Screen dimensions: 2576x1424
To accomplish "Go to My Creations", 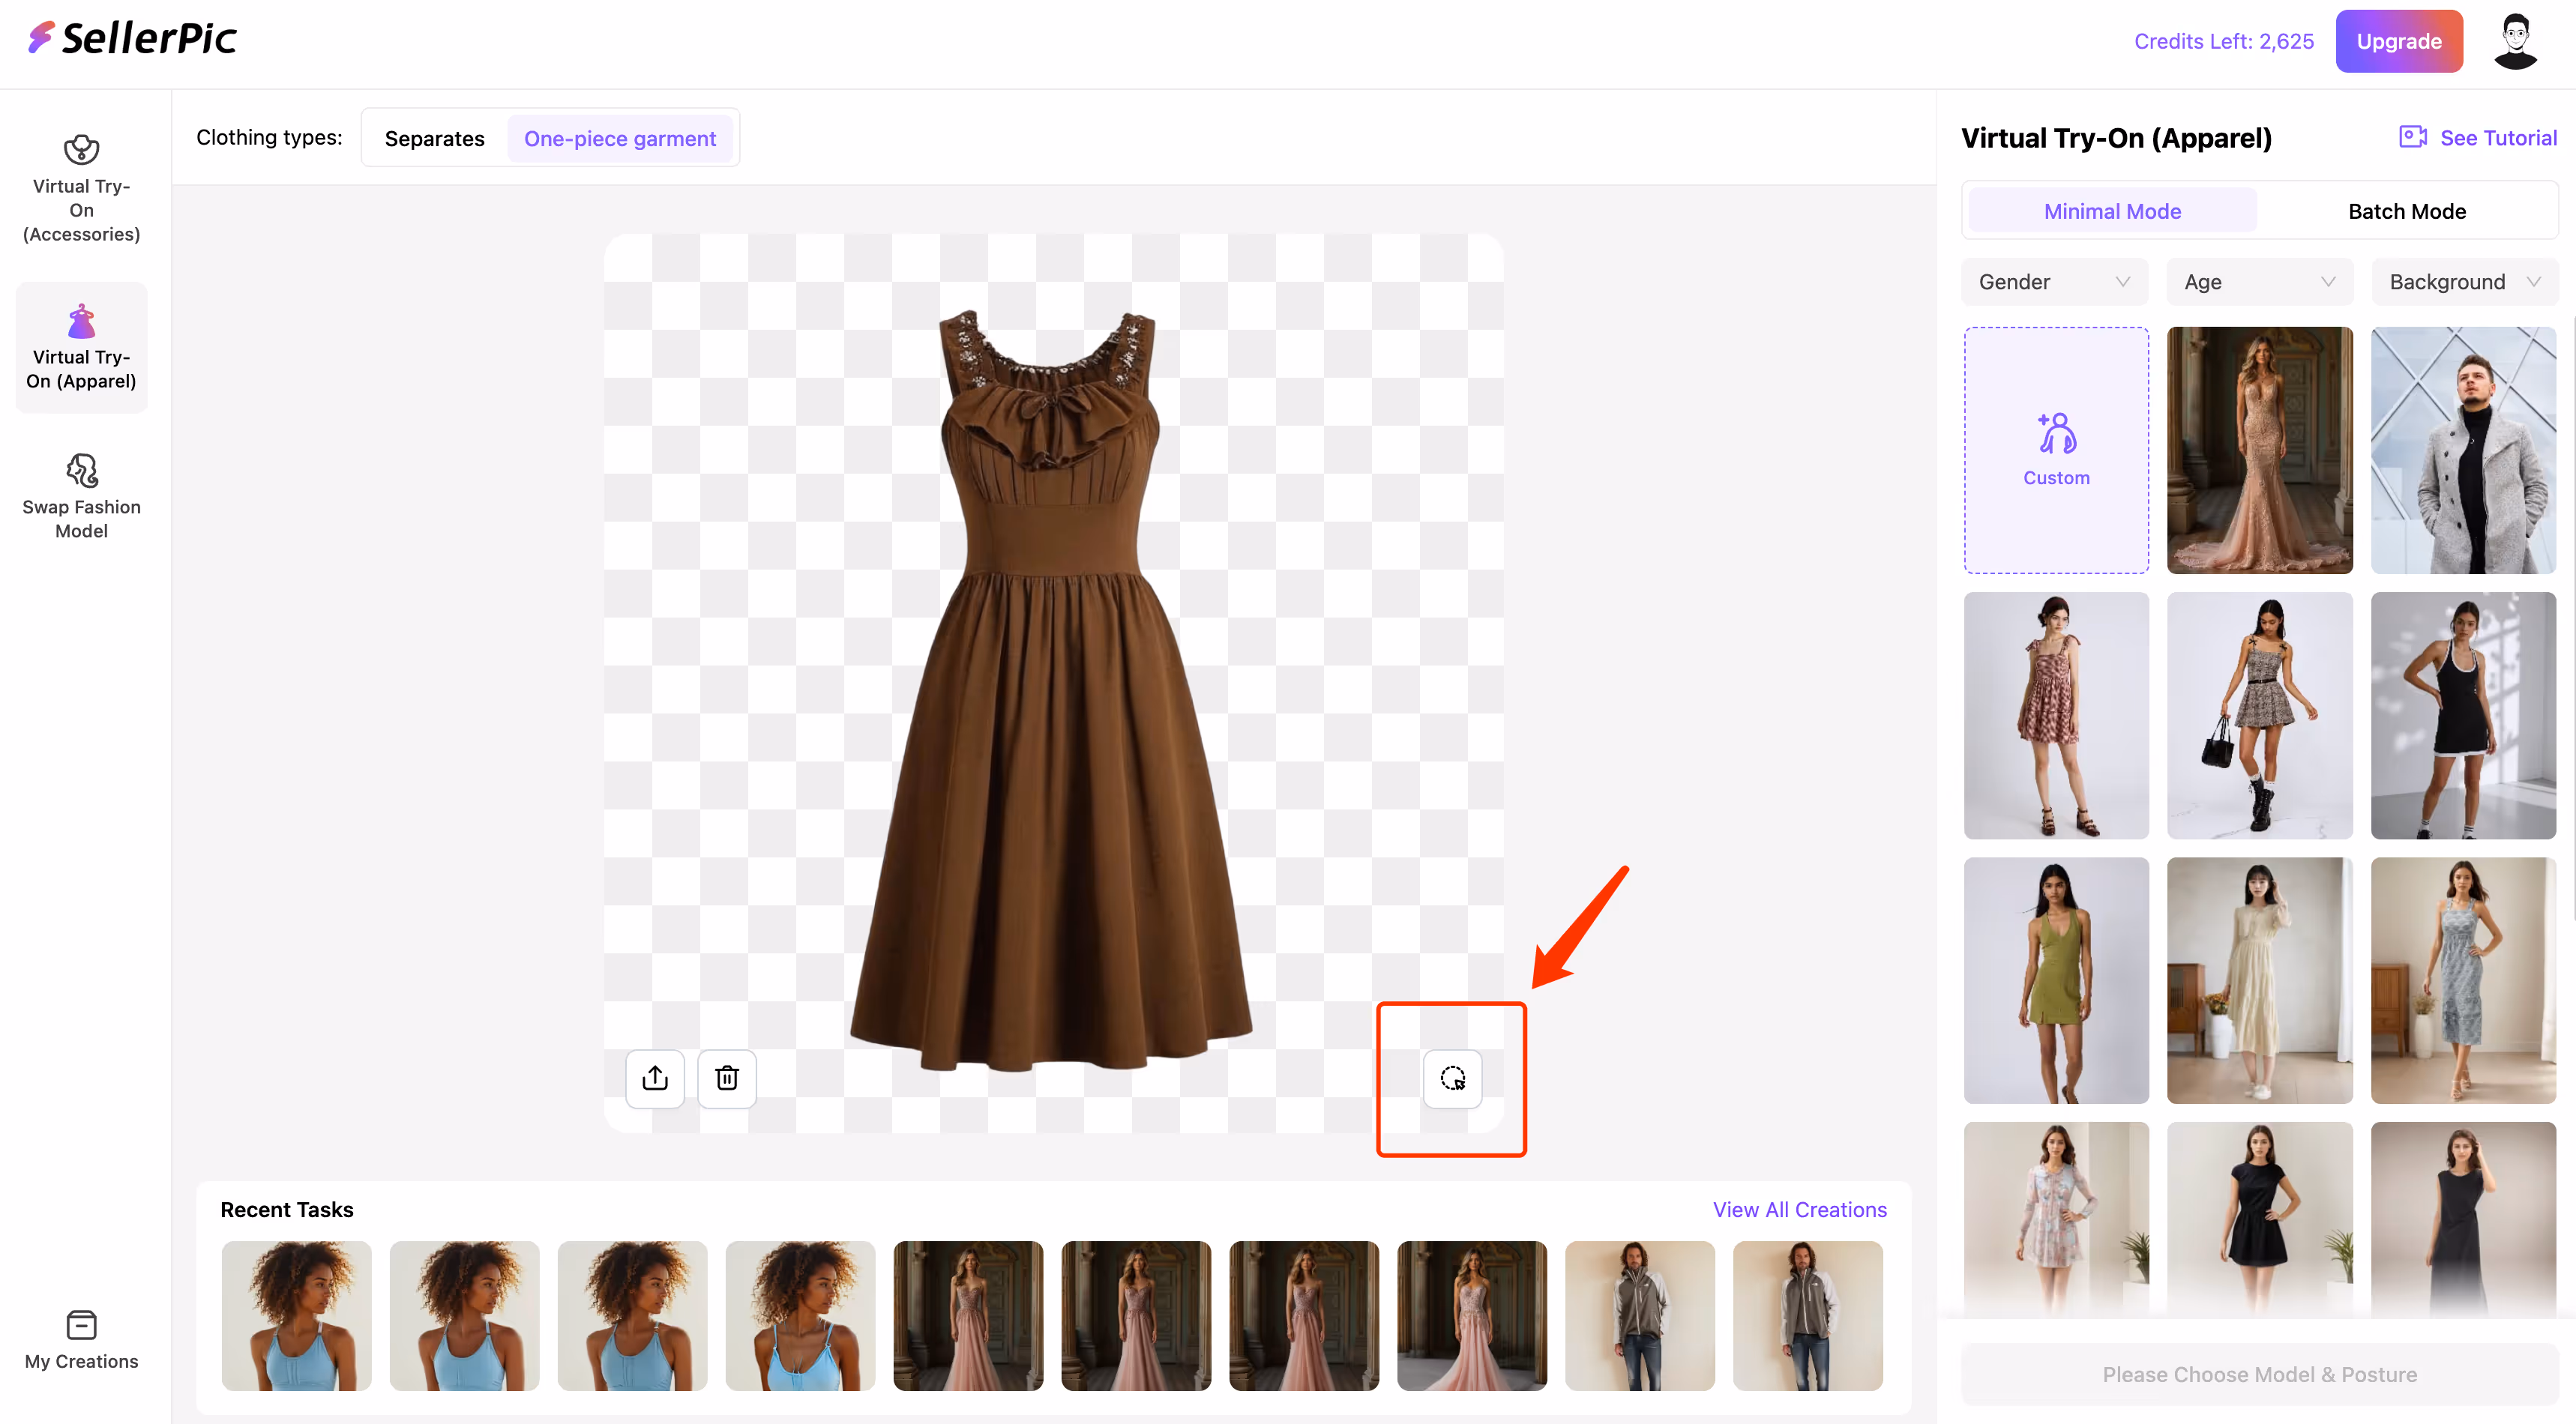I will (x=82, y=1340).
